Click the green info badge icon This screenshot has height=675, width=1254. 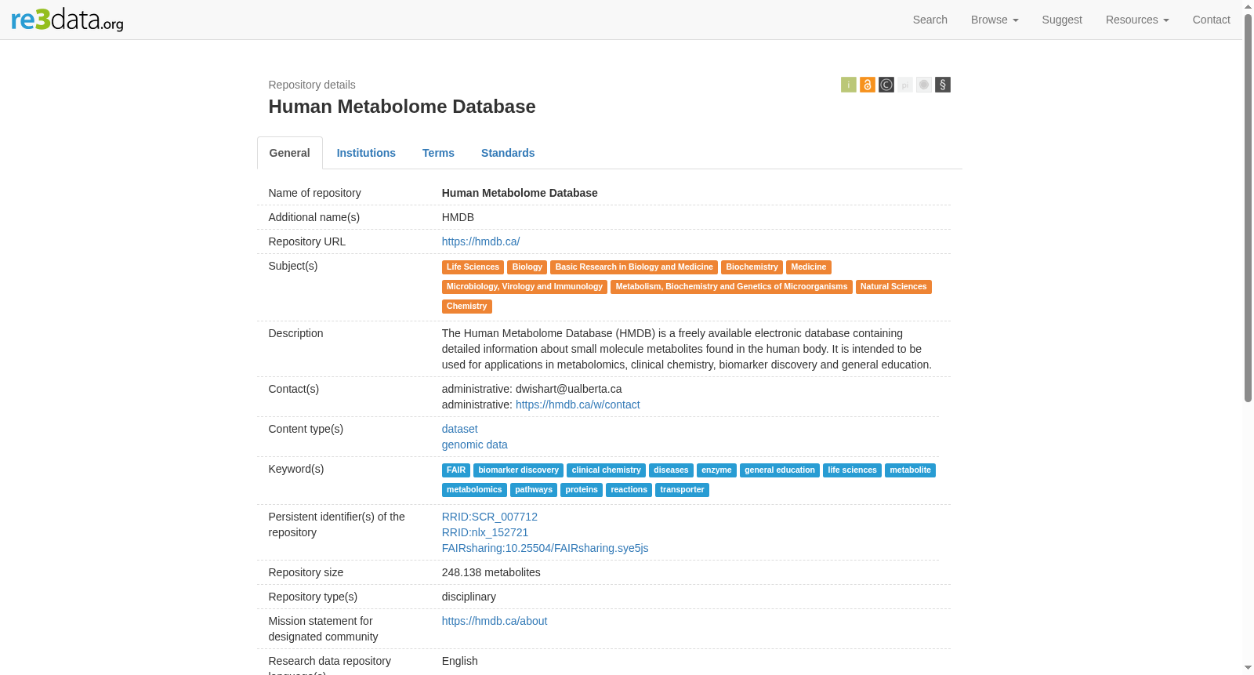tap(848, 85)
